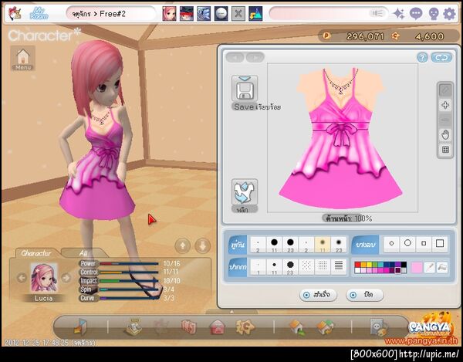Select the scattered dots pattern pen
This screenshot has width=463, height=362.
point(306,267)
